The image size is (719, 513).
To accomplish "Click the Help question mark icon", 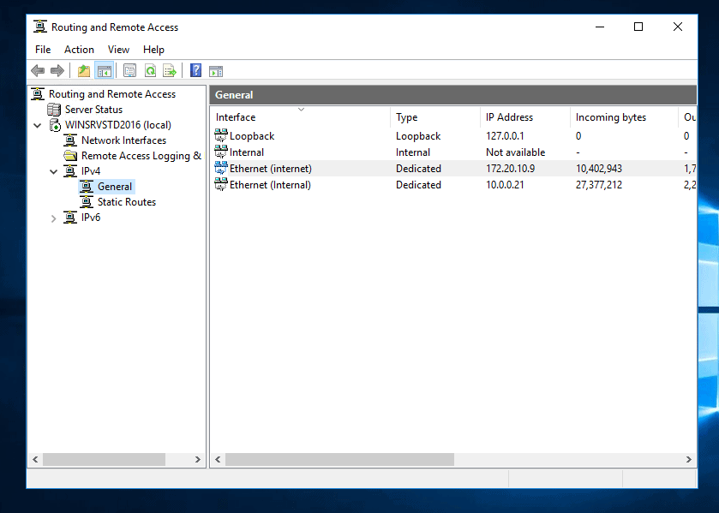I will tap(195, 70).
